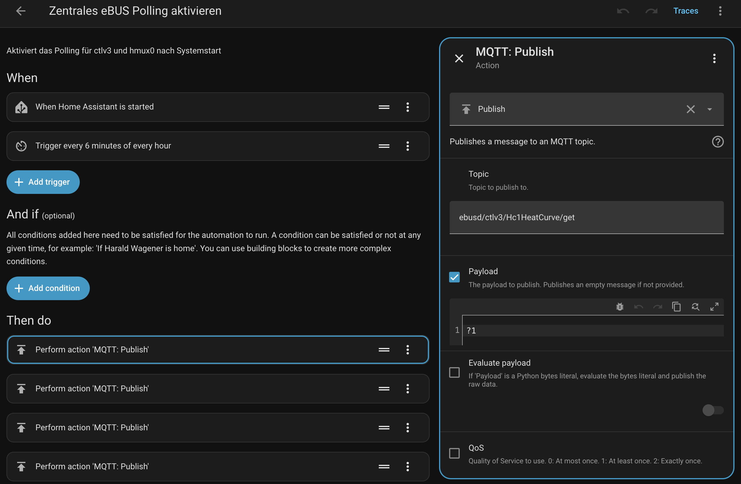
Task: Grab the drag handle of Home Assistant started trigger
Action: pyautogui.click(x=384, y=107)
